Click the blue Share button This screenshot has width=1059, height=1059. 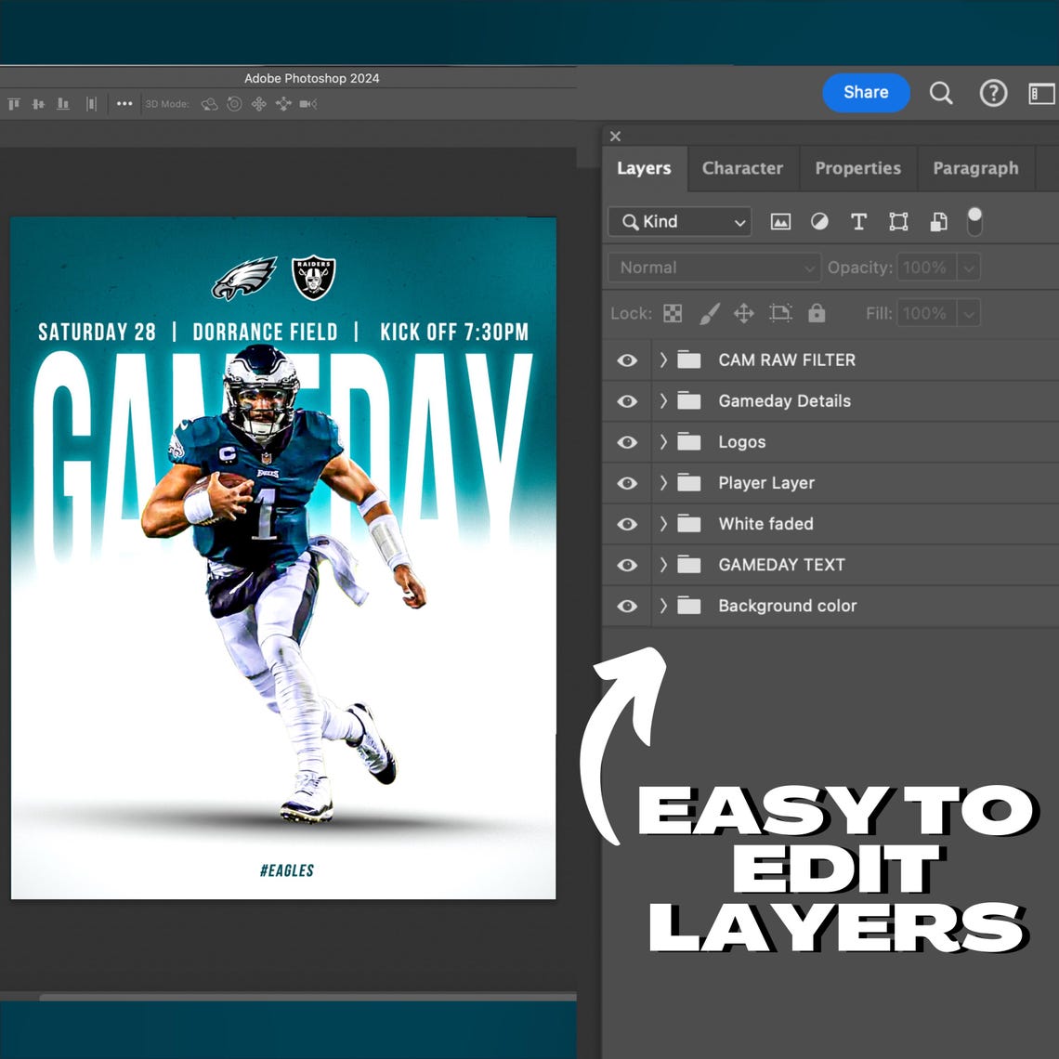pyautogui.click(x=866, y=93)
